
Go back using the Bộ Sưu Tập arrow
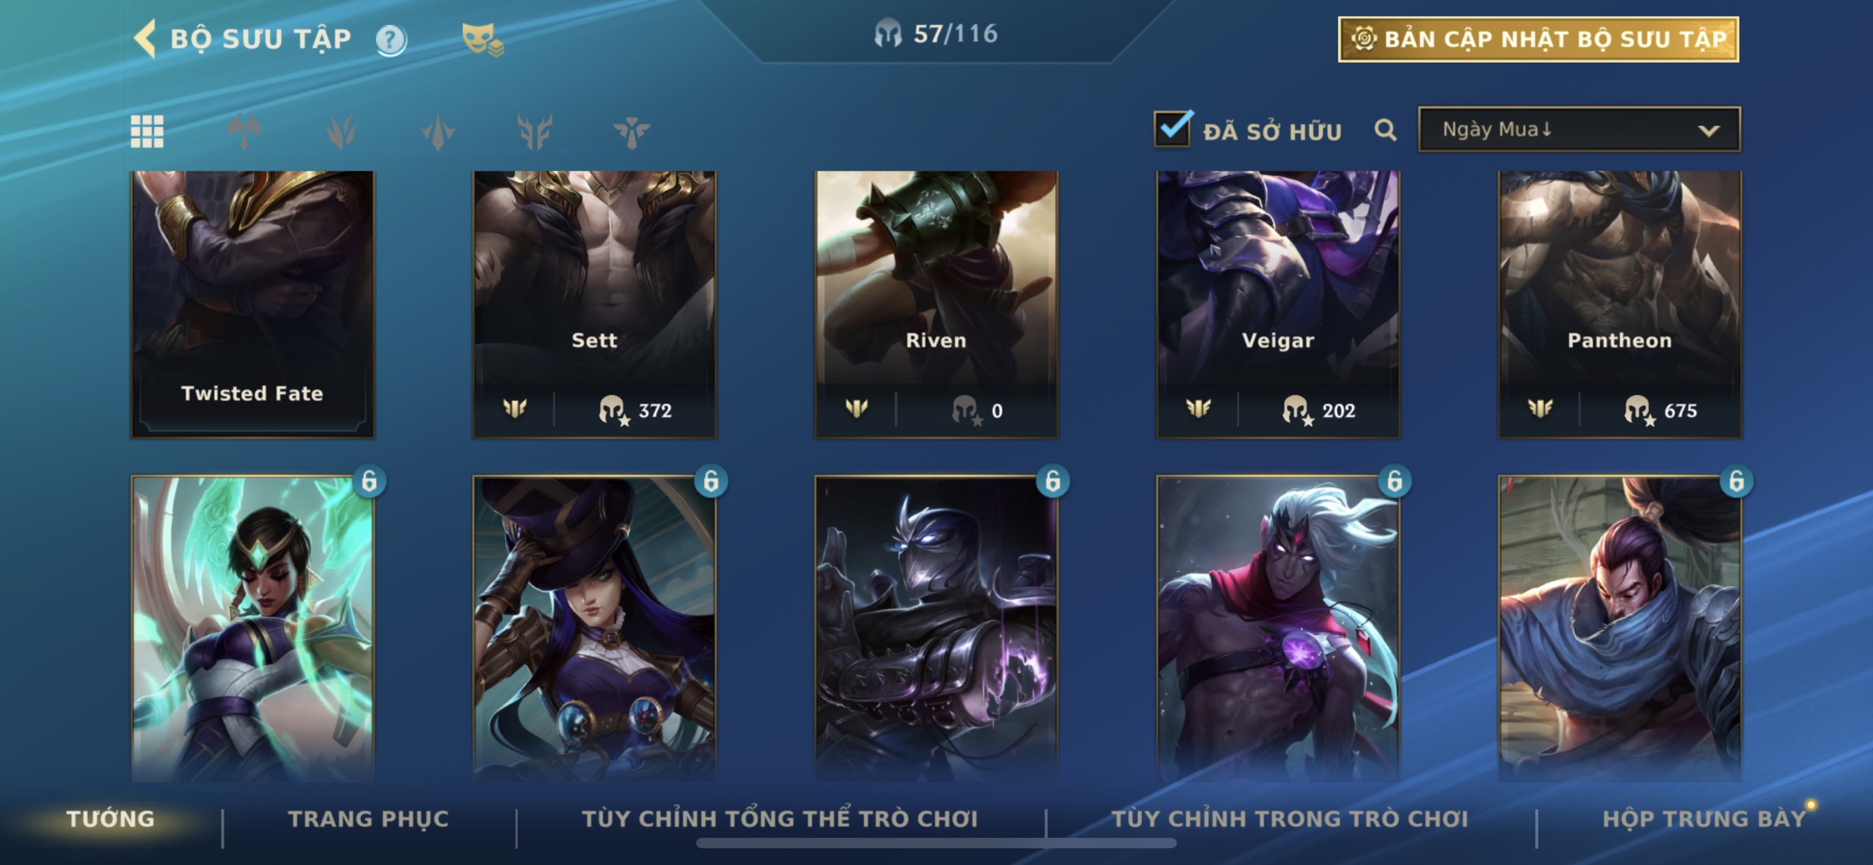[x=146, y=38]
